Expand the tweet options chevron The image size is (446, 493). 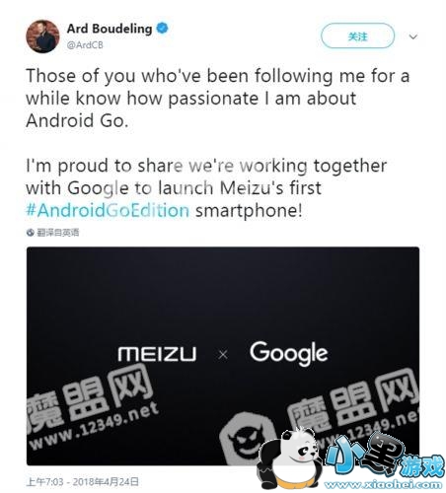[413, 36]
